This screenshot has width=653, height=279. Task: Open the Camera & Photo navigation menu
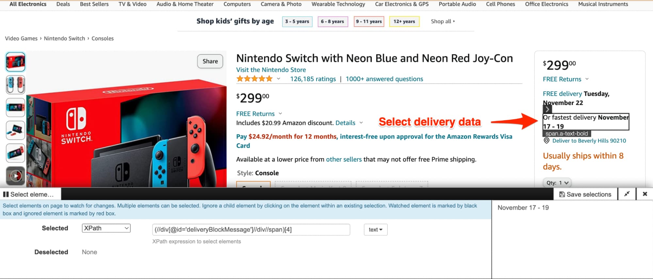pyautogui.click(x=281, y=4)
